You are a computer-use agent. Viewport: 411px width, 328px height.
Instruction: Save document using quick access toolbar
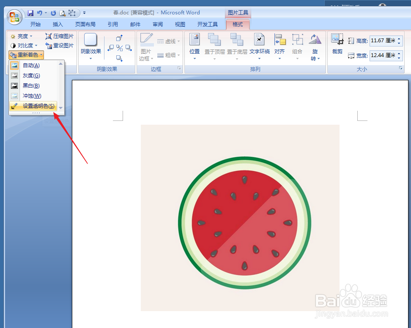30,13
